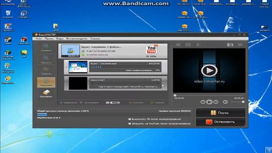The height and width of the screenshot is (153, 272).
Task: Select the joined video thumbnail at top
Action: click(71, 51)
